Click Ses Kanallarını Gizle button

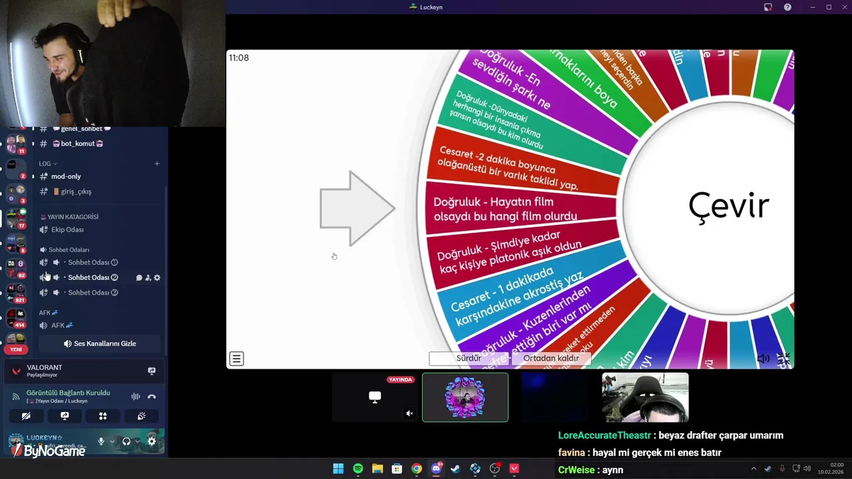[100, 344]
